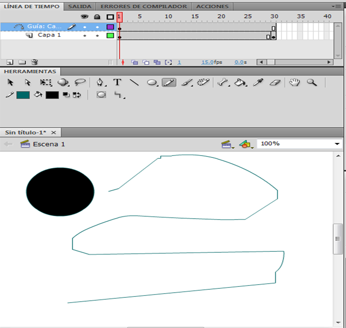Activate the Eraser tool
This screenshot has width=346, height=328.
pos(275,83)
